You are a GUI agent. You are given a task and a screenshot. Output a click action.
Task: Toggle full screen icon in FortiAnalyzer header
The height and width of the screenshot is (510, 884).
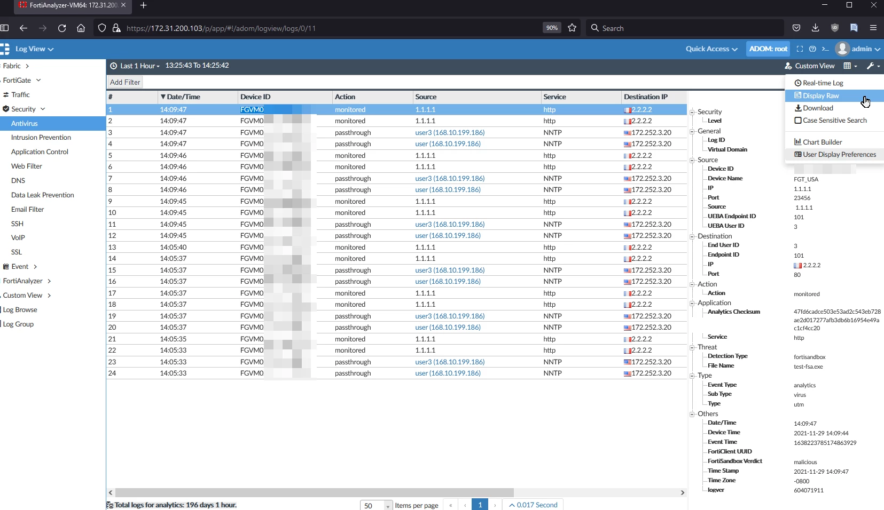[800, 49]
